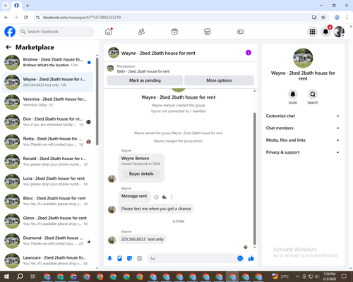The width and height of the screenshot is (353, 282).
Task: Open Windows Start menu
Action: [6, 276]
